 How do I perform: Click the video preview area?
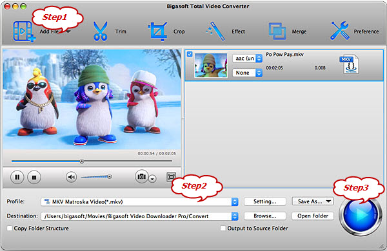click(92, 100)
